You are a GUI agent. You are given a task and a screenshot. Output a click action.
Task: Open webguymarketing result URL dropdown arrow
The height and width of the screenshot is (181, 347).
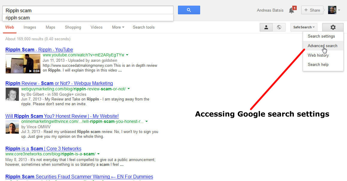(129, 89)
